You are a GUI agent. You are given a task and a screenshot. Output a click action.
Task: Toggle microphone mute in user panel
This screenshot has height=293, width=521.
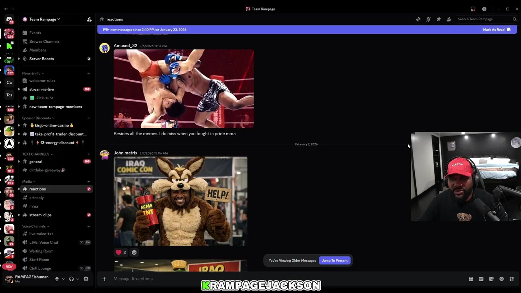57,279
